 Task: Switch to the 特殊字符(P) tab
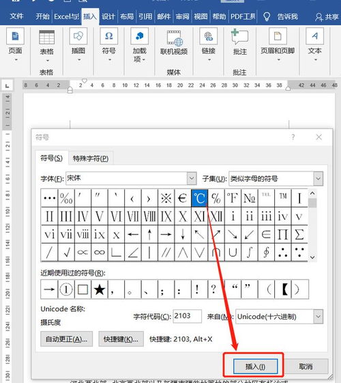coord(91,158)
